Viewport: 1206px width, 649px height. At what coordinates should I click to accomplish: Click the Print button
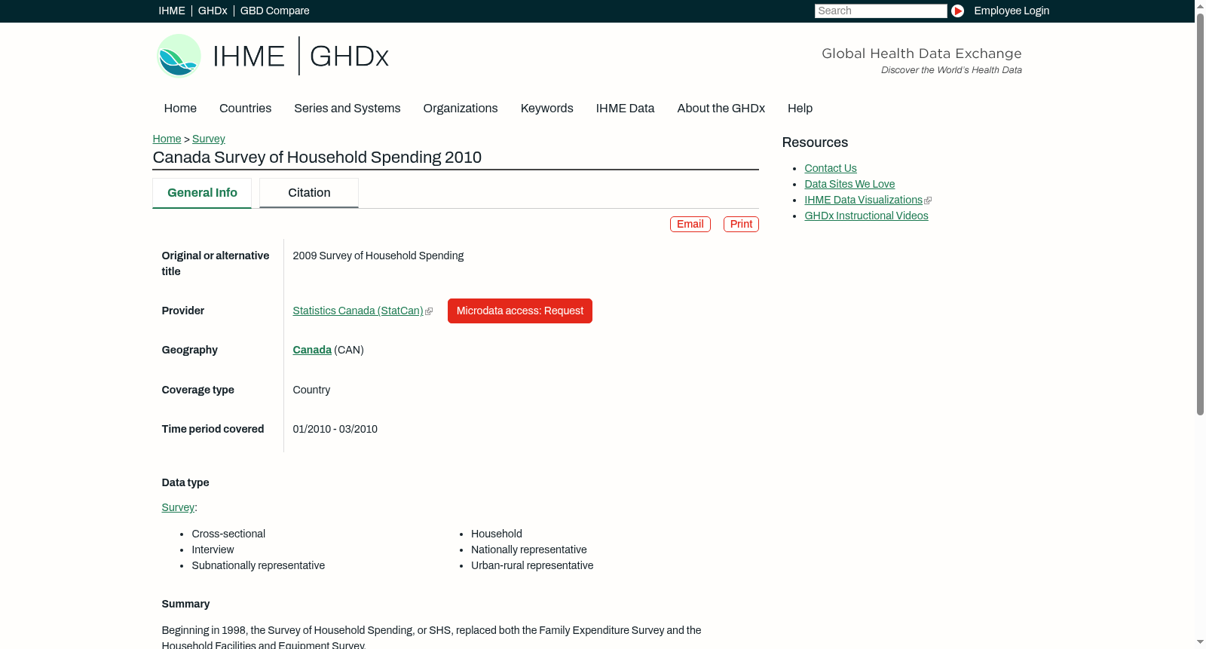tap(741, 225)
